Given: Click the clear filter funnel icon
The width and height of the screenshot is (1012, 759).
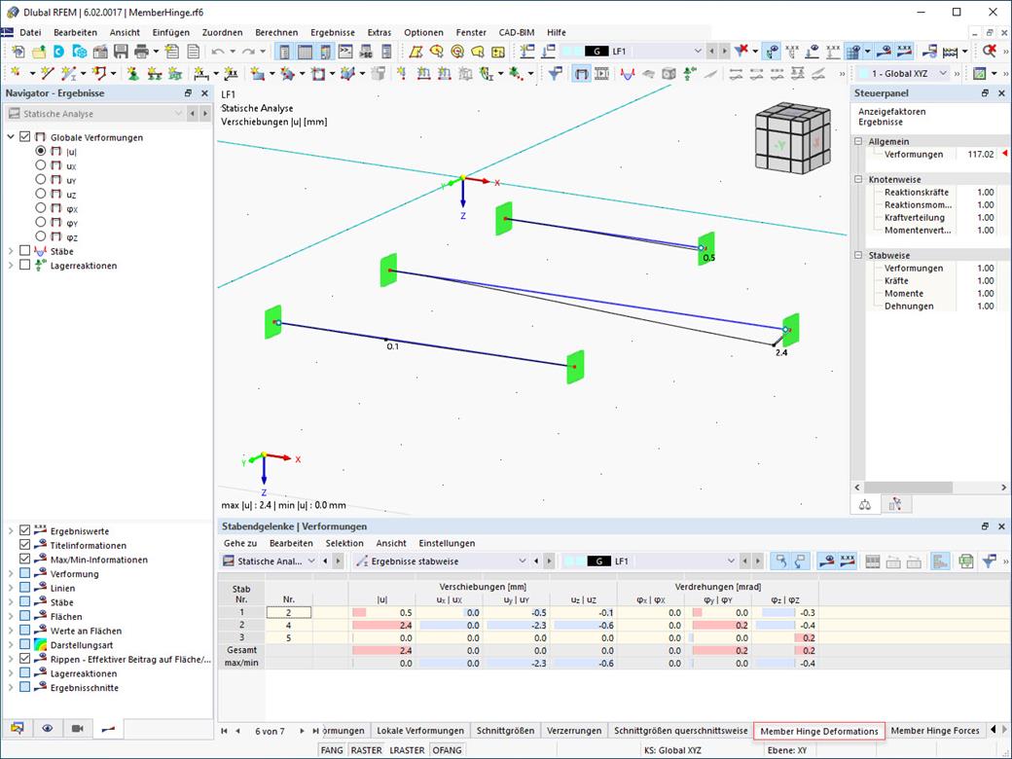Looking at the screenshot, I should click(x=741, y=51).
